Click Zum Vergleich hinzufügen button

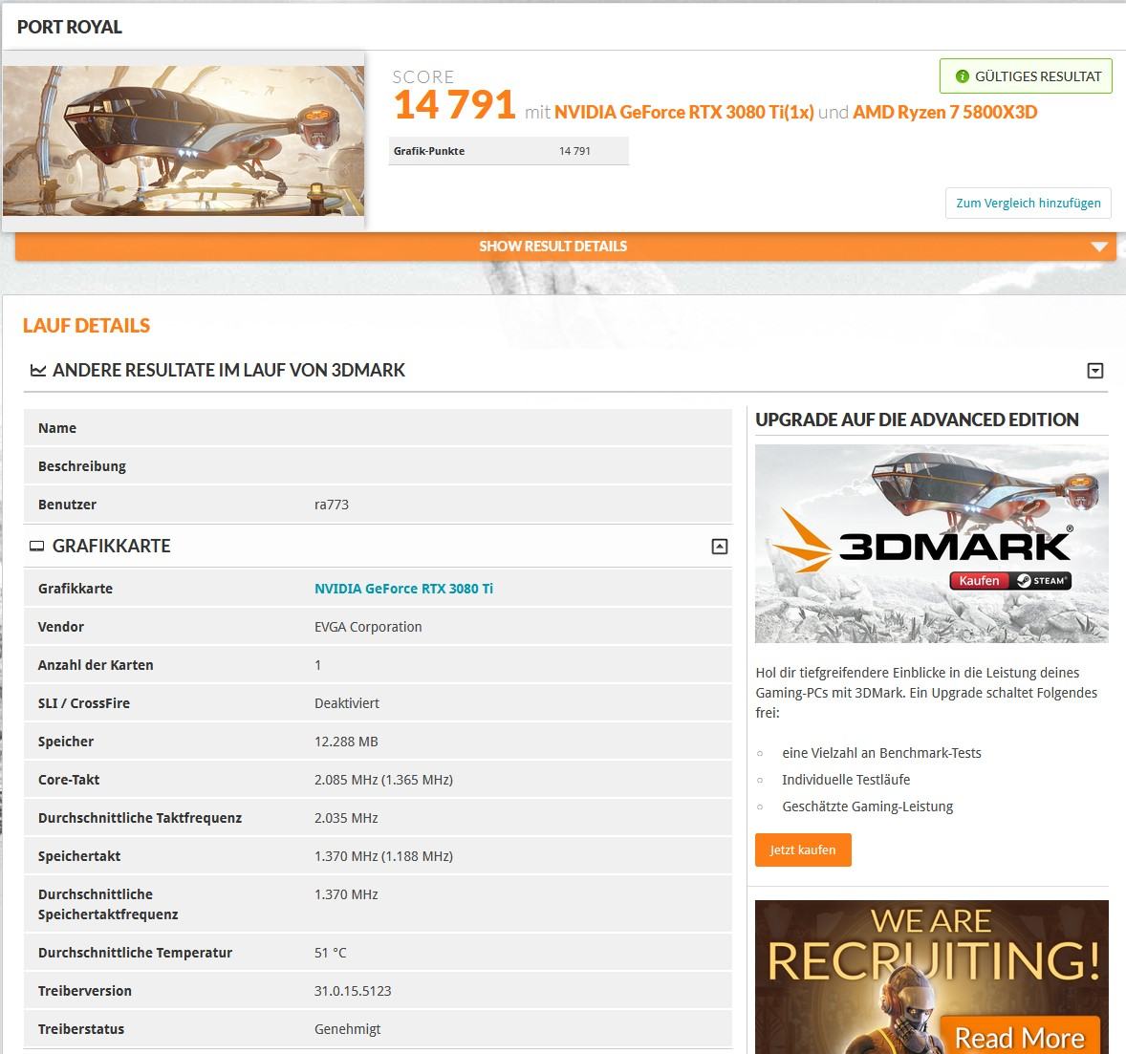point(1029,204)
